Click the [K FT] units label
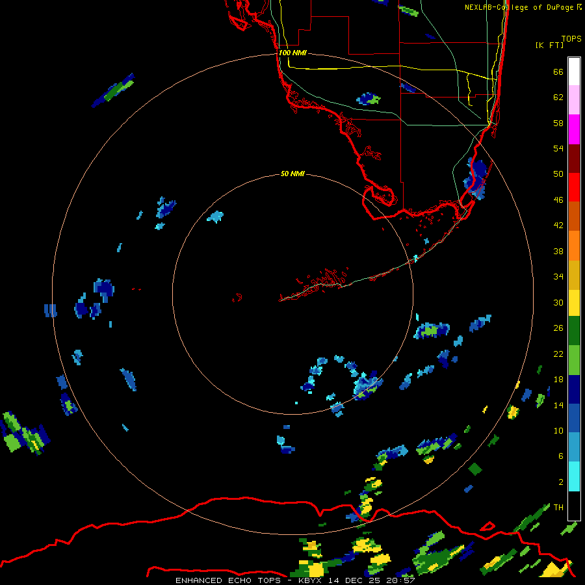Viewport: 585px width, 585px height. click(x=549, y=45)
